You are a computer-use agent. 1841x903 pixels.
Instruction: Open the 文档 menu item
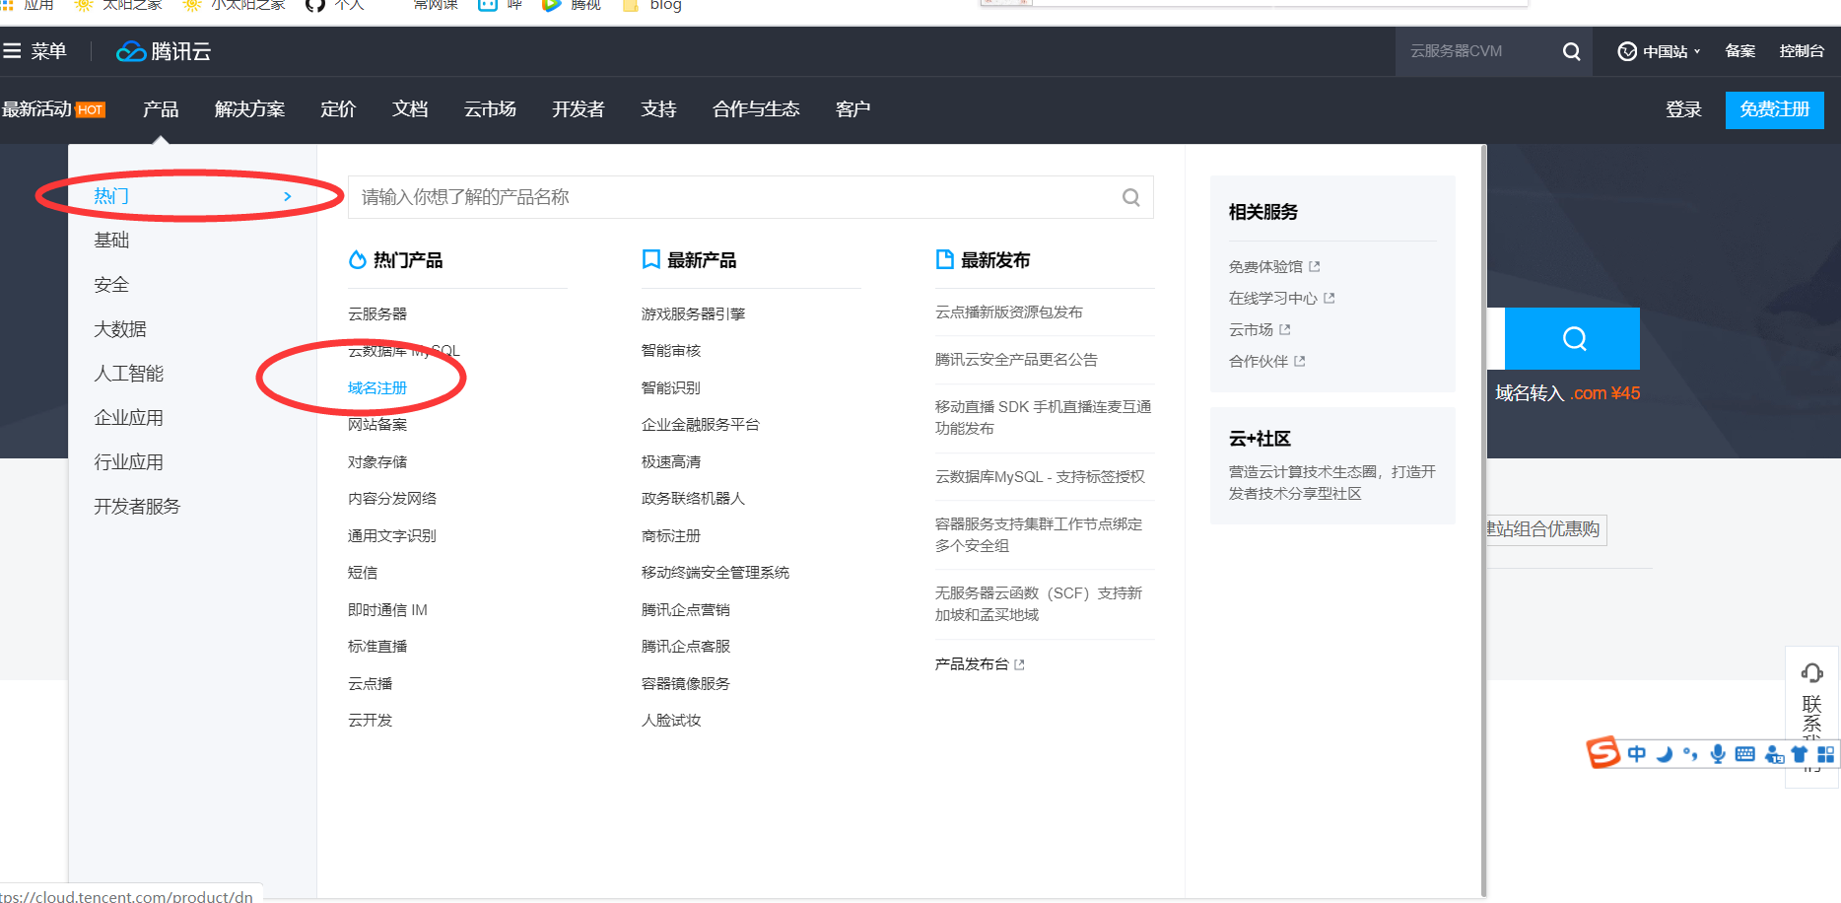[410, 108]
